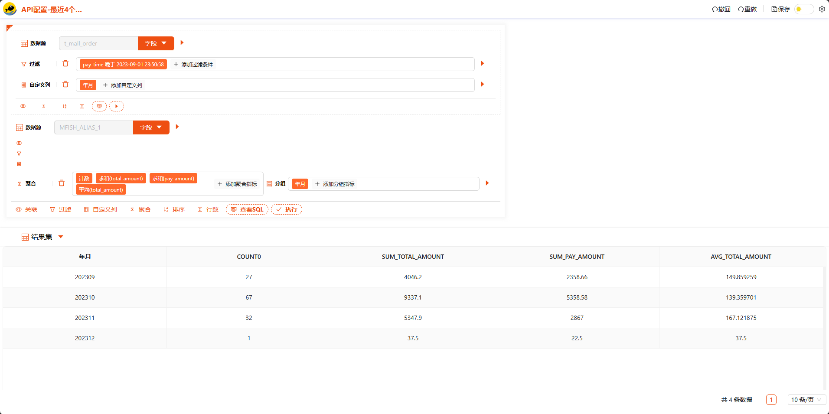The image size is (829, 414).
Task: Click the join icon below MFISH_ALIAS_1 datasource
Action: 19,143
